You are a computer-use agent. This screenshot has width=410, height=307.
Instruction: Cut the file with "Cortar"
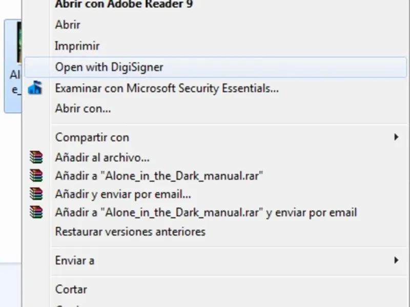pyautogui.click(x=71, y=289)
